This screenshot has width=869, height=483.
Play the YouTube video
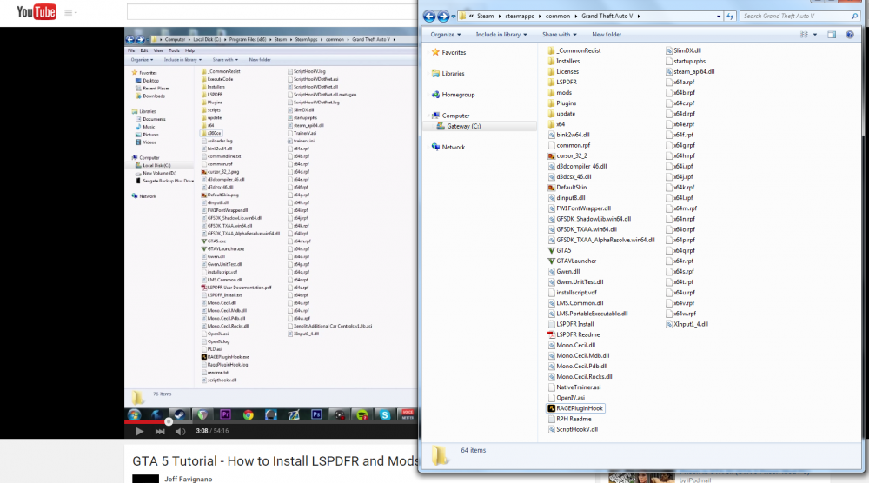(140, 431)
